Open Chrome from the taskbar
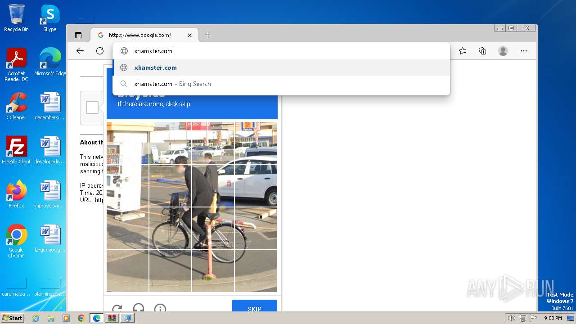The width and height of the screenshot is (576, 324). tap(81, 318)
